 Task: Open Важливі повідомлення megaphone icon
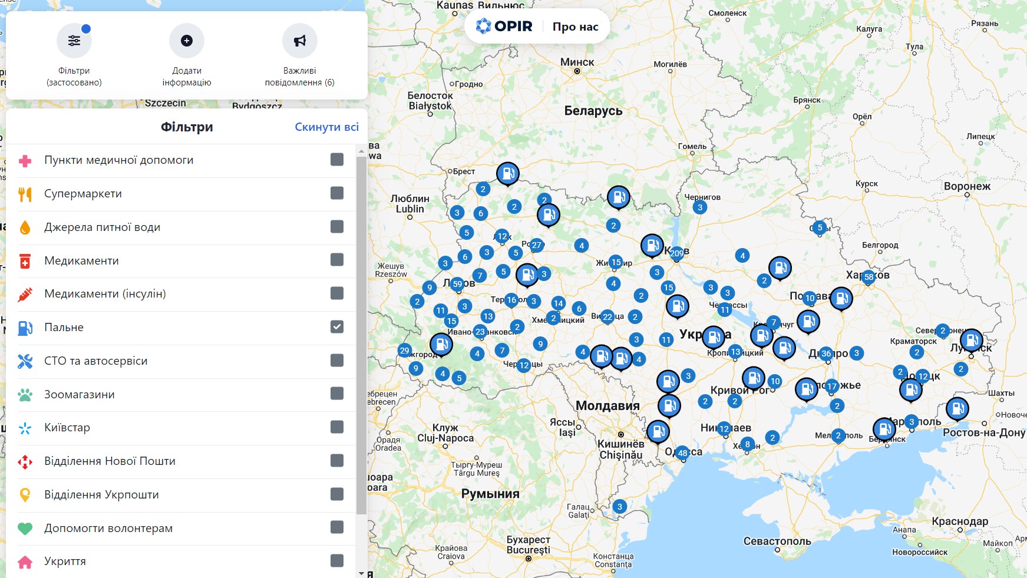click(x=299, y=41)
